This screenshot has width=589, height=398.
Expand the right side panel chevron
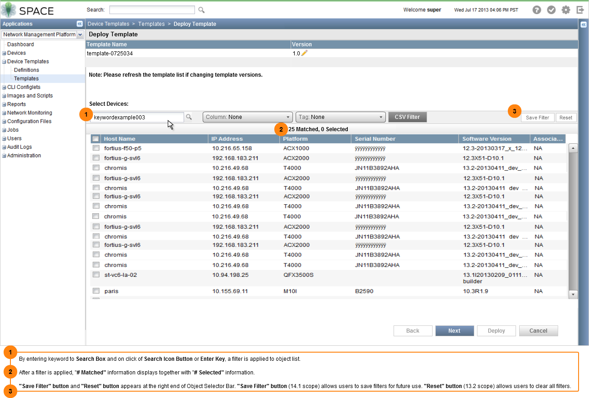coord(584,24)
